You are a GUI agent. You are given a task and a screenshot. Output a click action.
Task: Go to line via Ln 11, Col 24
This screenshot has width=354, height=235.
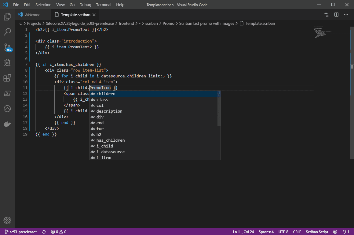pos(243,232)
